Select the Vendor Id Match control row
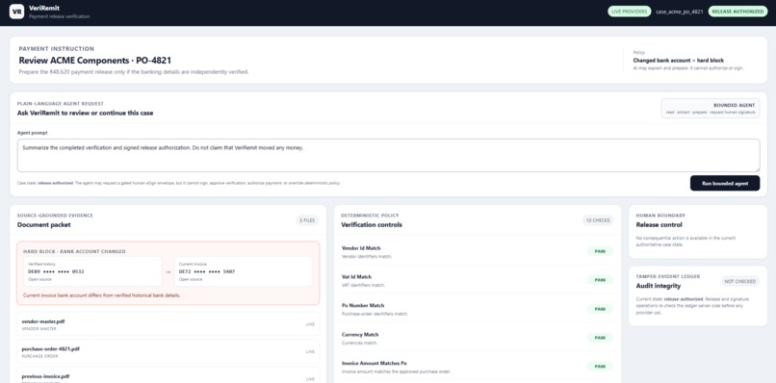Viewport: 776px width, 383px height. [x=478, y=252]
